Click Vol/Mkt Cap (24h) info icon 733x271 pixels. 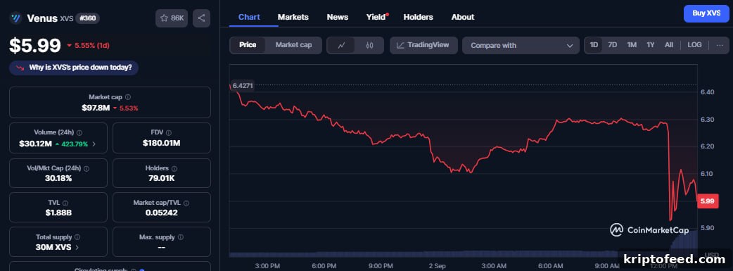pyautogui.click(x=86, y=168)
